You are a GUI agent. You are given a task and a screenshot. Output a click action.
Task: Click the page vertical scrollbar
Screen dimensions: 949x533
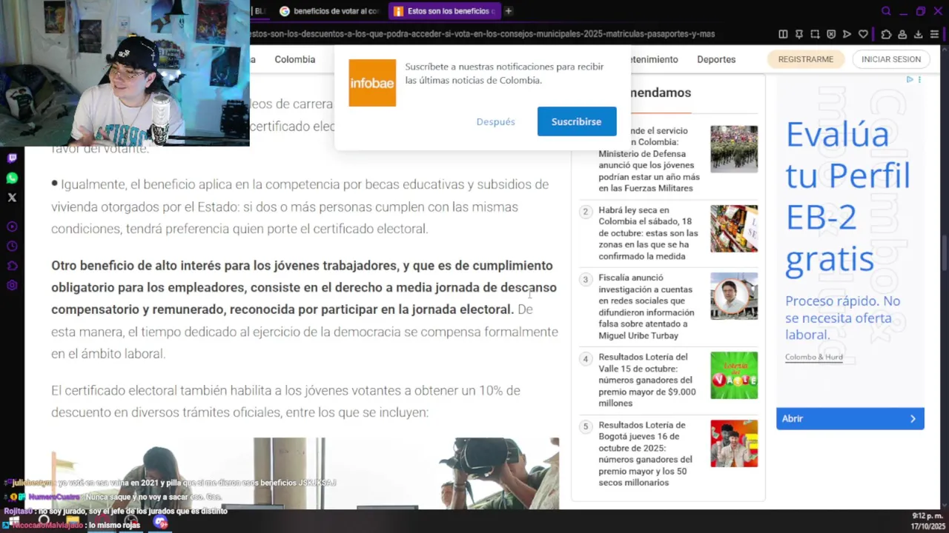coord(945,252)
